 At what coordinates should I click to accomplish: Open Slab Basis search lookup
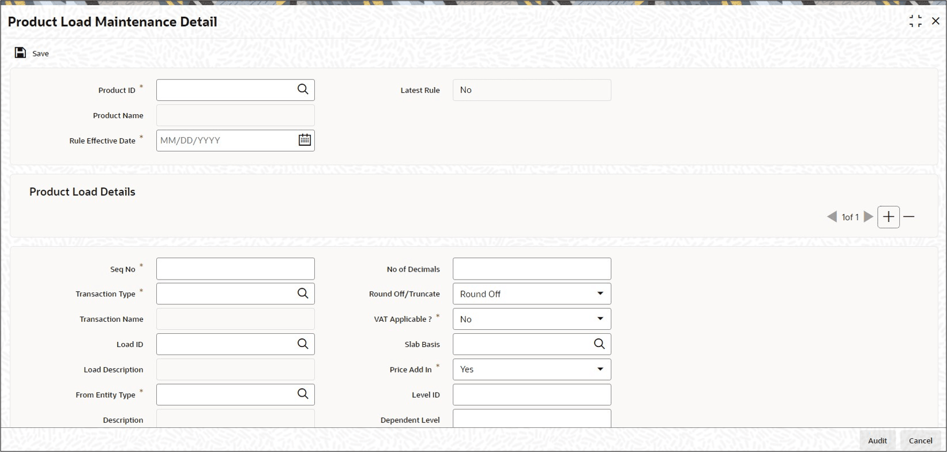599,344
